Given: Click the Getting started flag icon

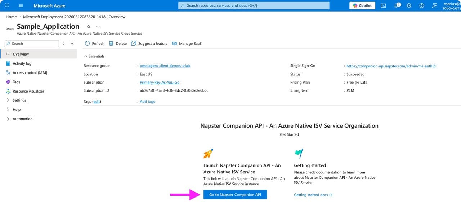Looking at the screenshot, I should [x=299, y=153].
